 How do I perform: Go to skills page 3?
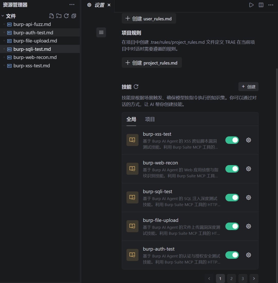coord(243,279)
